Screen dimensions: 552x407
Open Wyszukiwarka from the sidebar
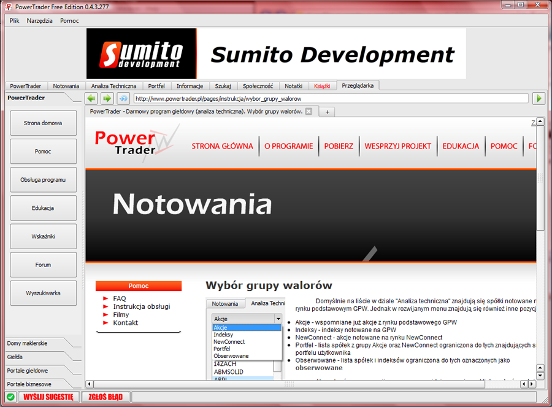pos(43,293)
